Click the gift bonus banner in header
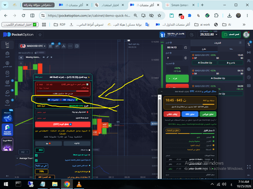 point(172,35)
